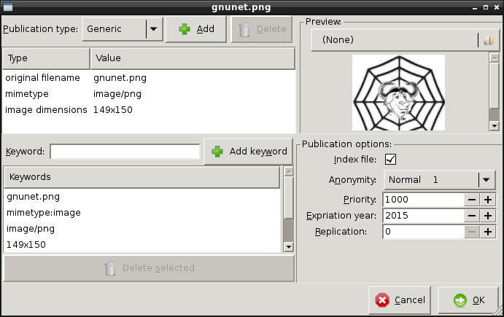The image size is (504, 317).
Task: Select the image/png keyword
Action: (x=142, y=229)
